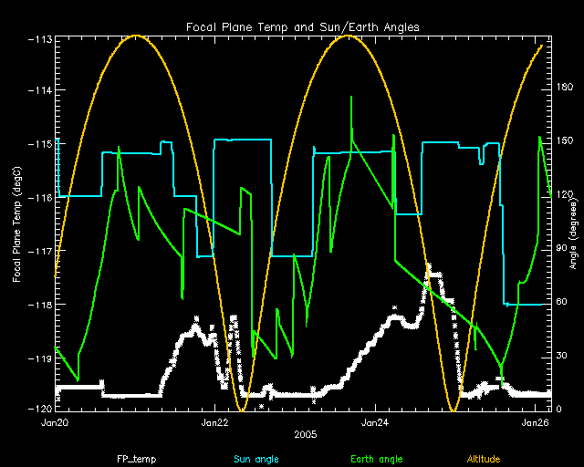Select the Jan24 x-axis date label

coord(375,423)
